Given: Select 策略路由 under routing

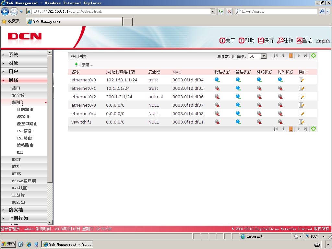Looking at the screenshot, I should (25, 145).
